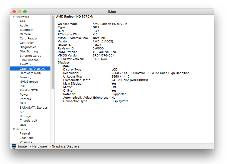Image resolution: width=227 pixels, height=164 pixels.
Task: Close the iMac window with red button
Action: click(14, 12)
